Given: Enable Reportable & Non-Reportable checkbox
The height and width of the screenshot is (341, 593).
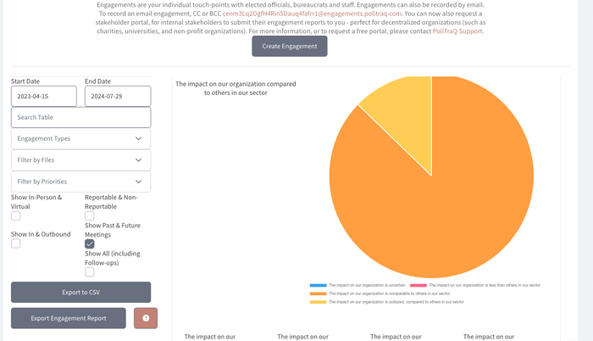Looking at the screenshot, I should tap(90, 215).
